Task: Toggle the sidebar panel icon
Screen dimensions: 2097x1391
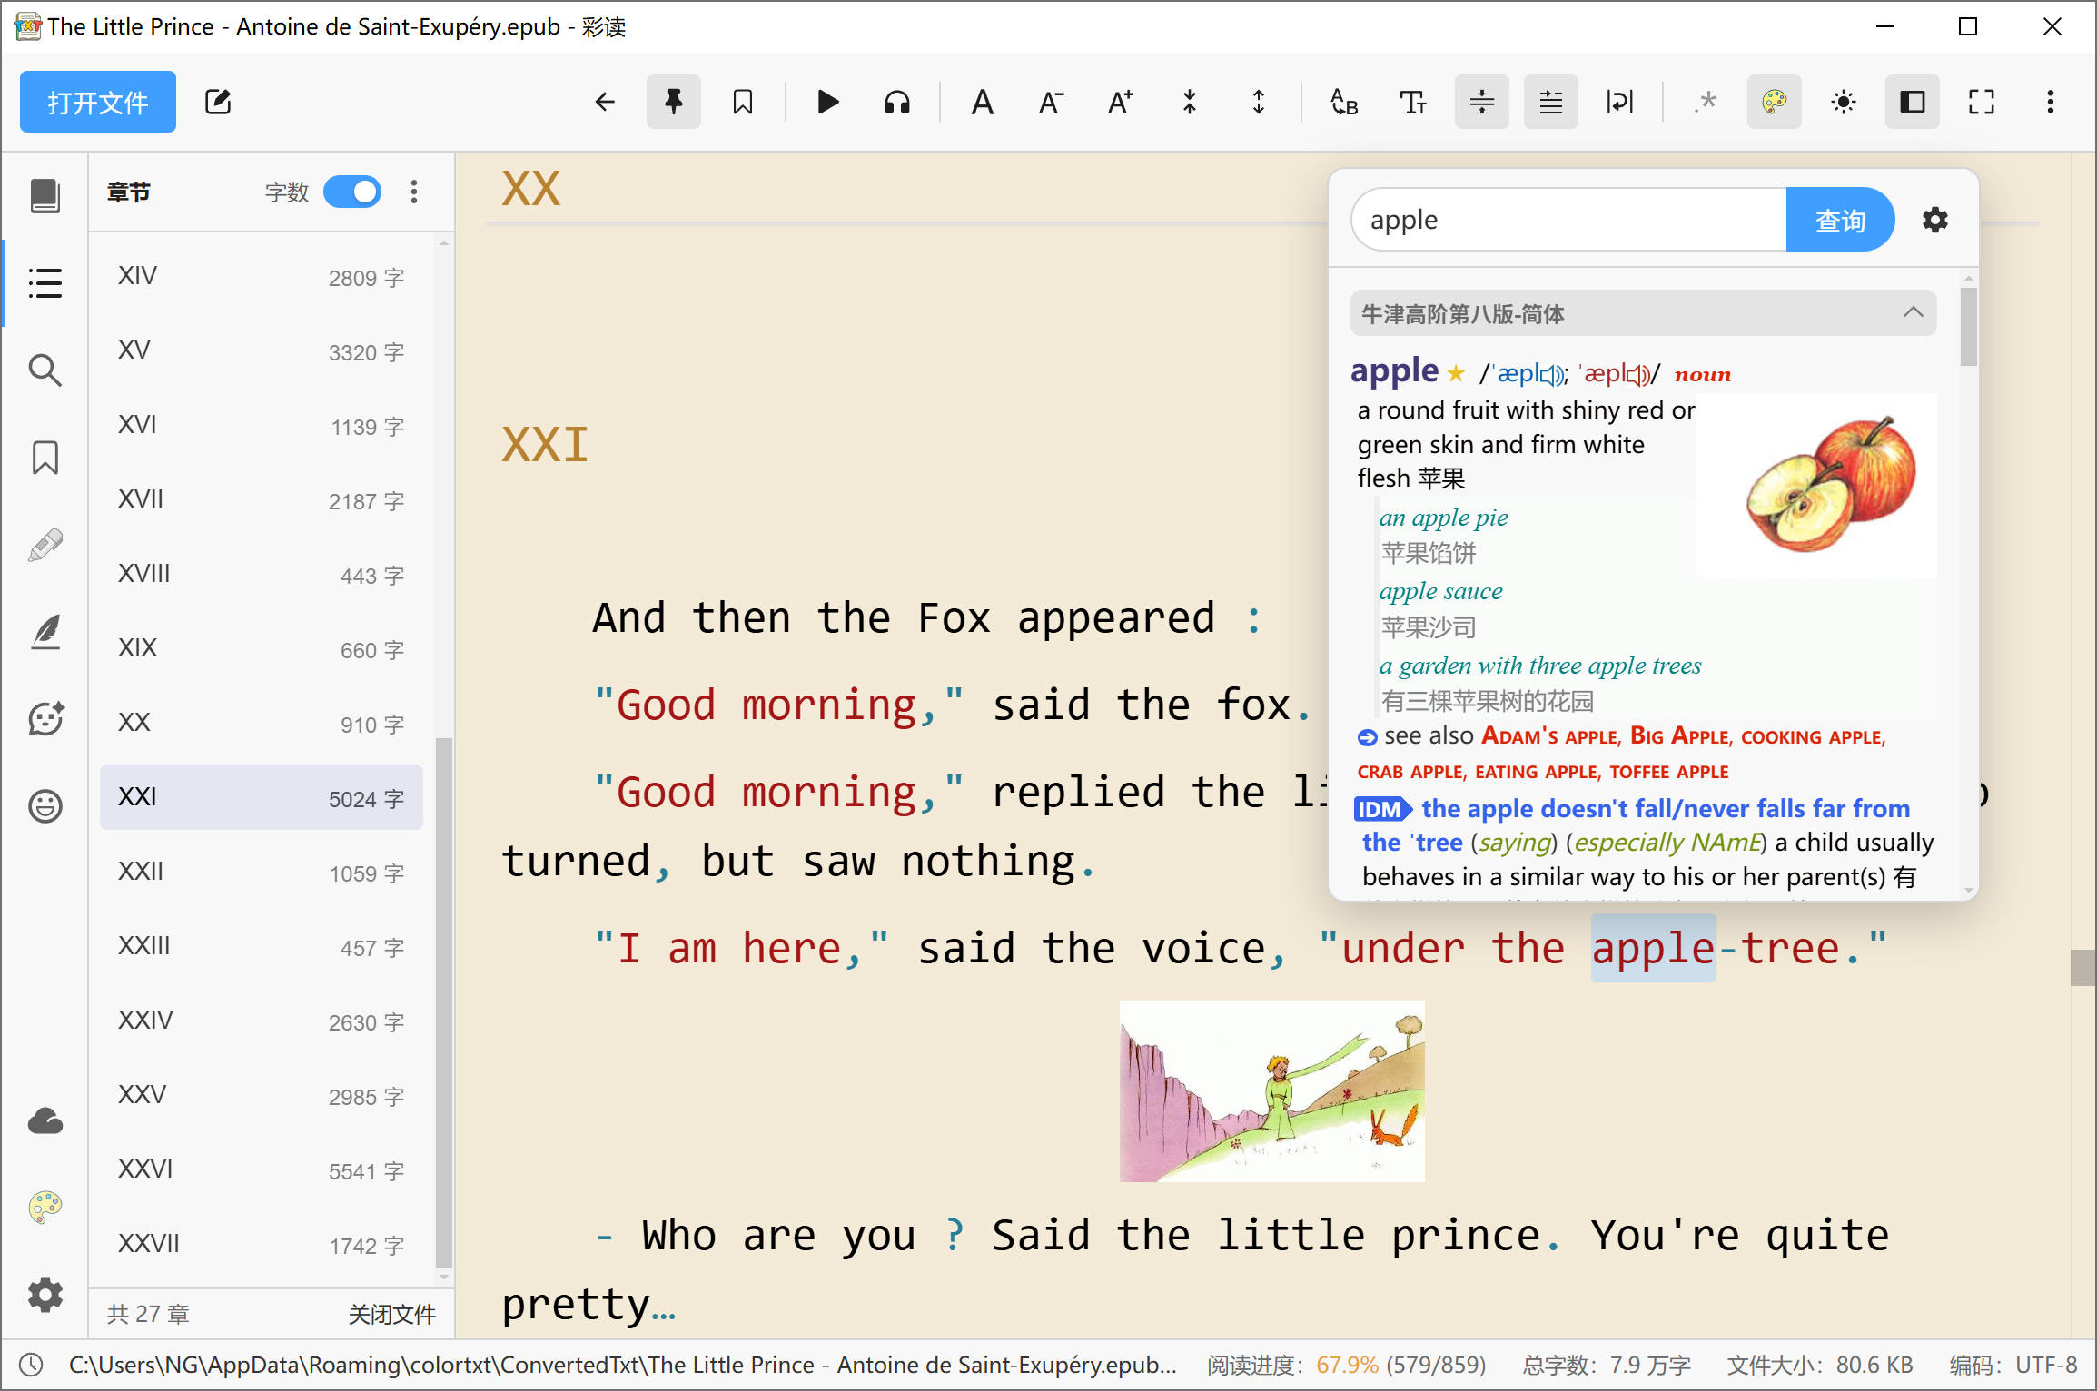Action: point(1913,102)
